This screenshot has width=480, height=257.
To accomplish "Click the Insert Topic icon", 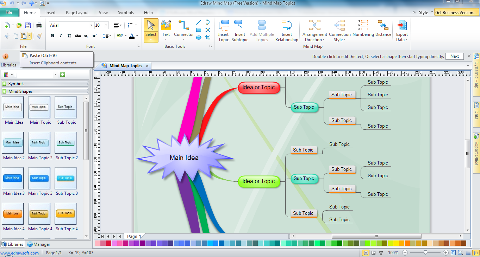I will click(x=224, y=25).
